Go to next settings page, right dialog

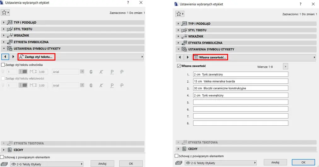click(188, 57)
